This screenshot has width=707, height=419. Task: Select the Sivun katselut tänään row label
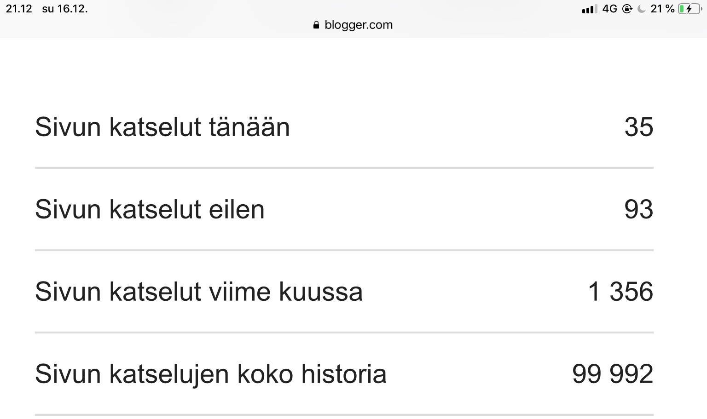point(162,127)
